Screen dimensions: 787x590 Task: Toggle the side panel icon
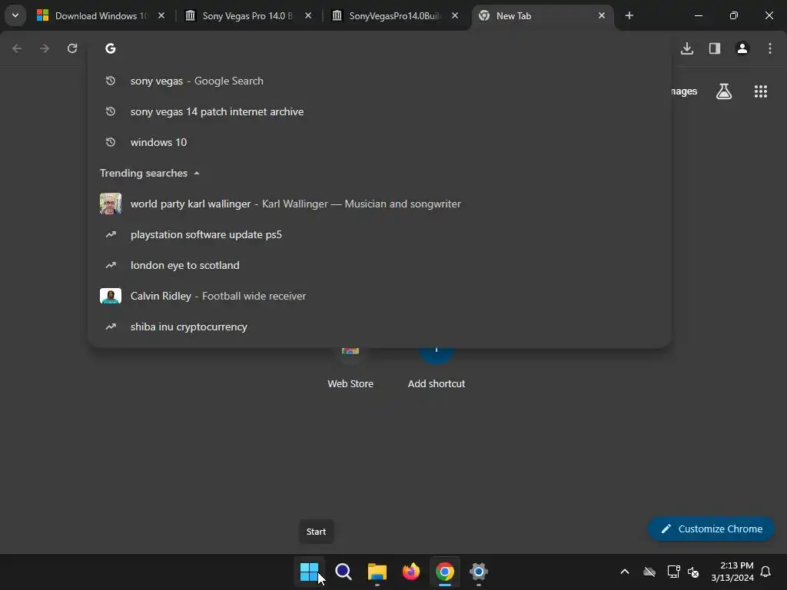(x=715, y=48)
